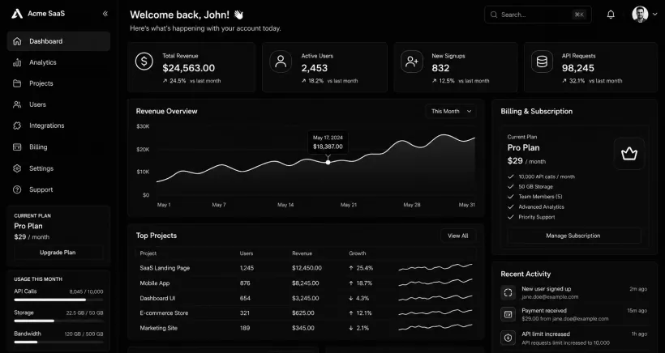
Task: Select the Mobile App project row
Action: coord(306,283)
